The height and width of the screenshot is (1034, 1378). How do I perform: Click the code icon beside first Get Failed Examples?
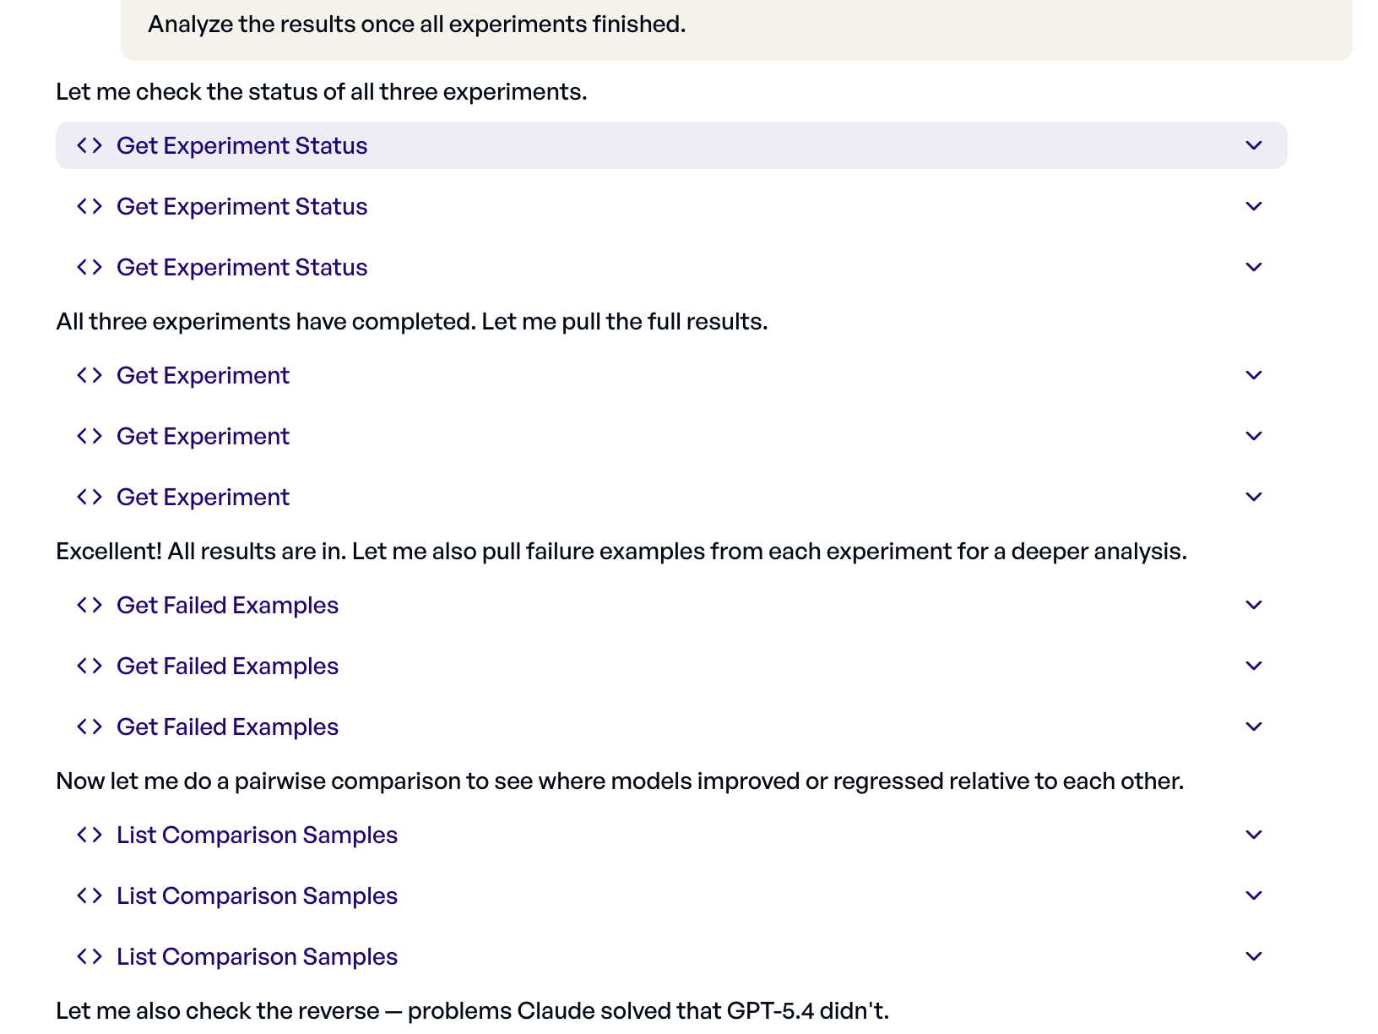[89, 605]
